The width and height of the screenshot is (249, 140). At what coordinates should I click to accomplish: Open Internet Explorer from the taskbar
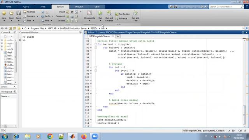[x=16, y=136]
